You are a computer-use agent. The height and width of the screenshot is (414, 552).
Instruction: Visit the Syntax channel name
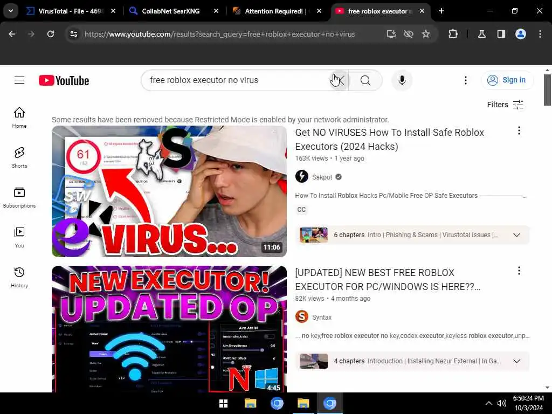[322, 317]
